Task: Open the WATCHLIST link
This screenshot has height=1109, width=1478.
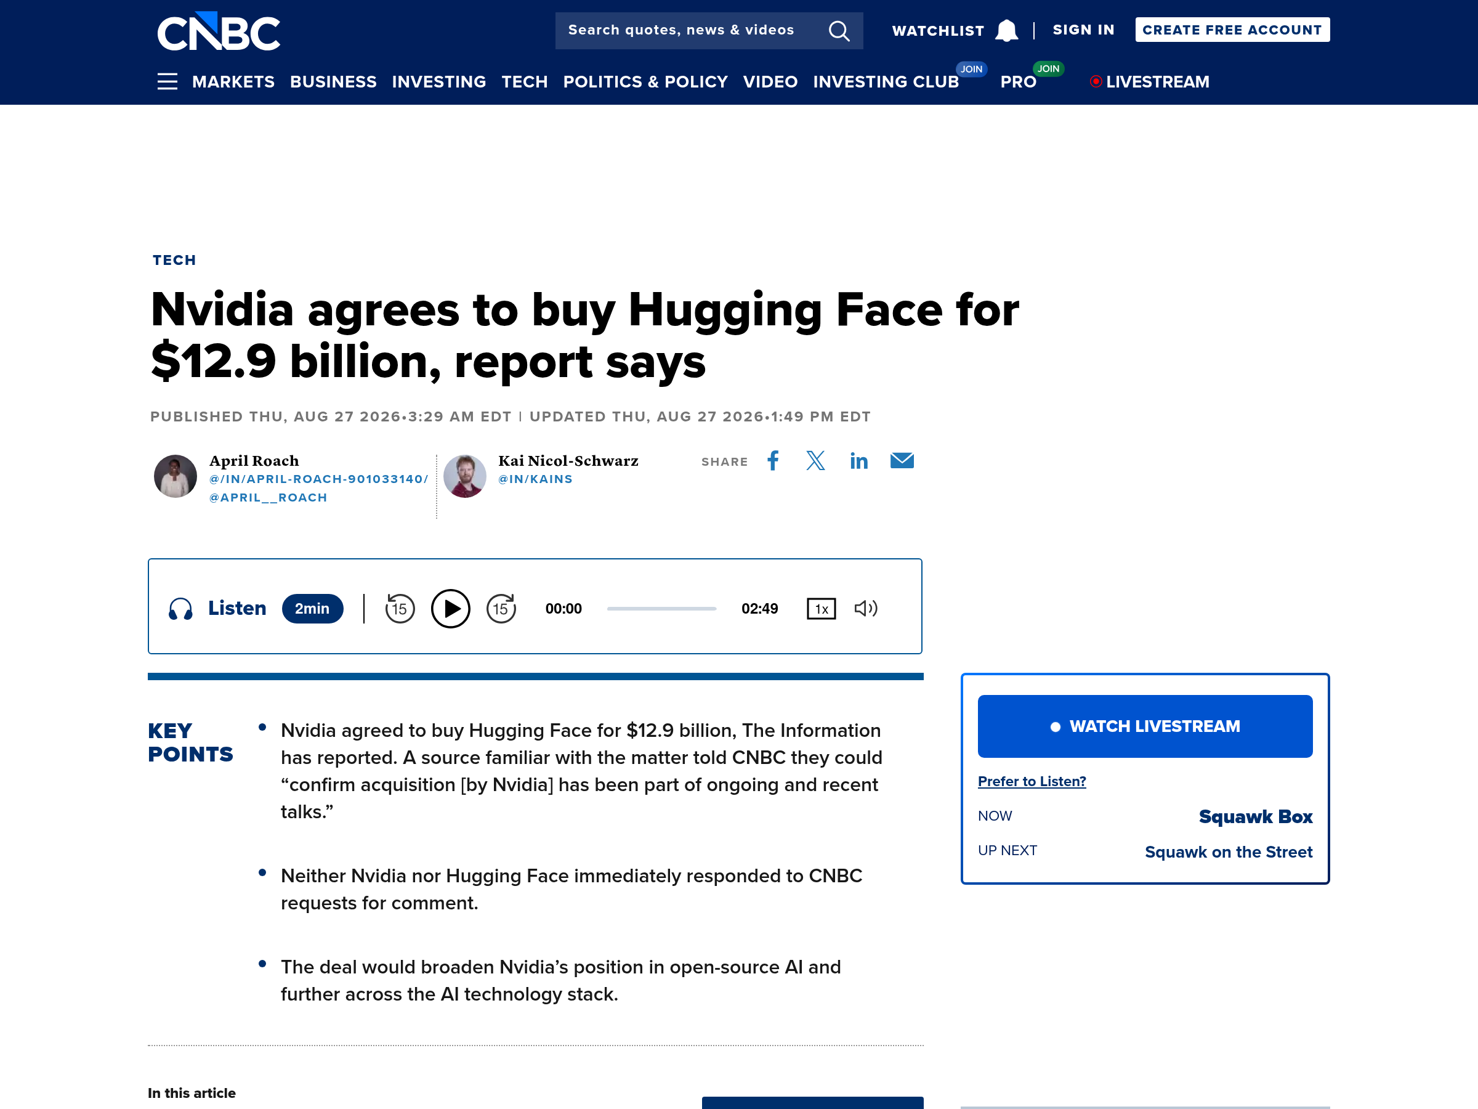Action: (938, 31)
